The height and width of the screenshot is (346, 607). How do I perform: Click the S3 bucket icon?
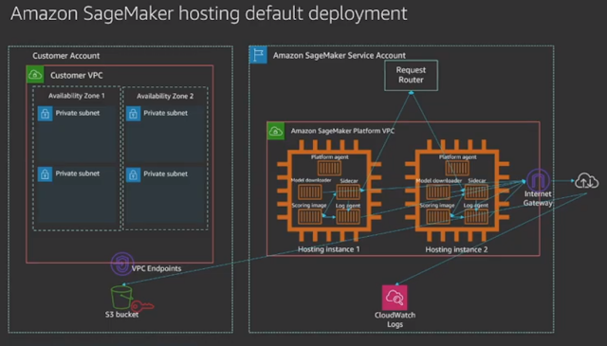coord(121,297)
